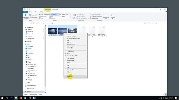This screenshot has height=100, width=179.
Task: Expand the layout gallery more arrow
Action: tap(70, 18)
